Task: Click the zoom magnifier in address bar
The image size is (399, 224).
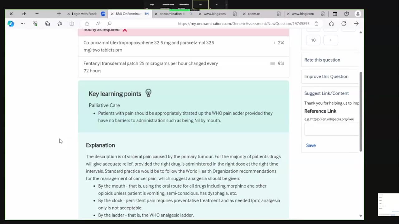Action: pyautogui.click(x=109, y=24)
